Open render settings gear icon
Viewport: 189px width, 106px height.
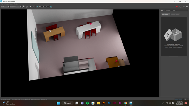tap(187, 7)
